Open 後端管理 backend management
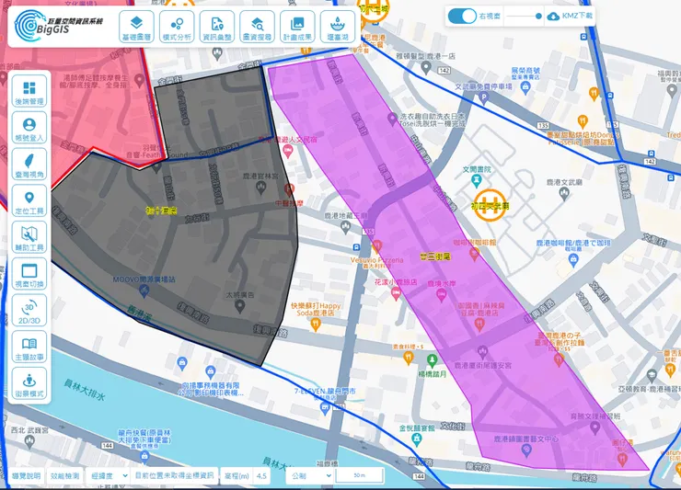Image resolution: width=681 pixels, height=490 pixels. (29, 91)
